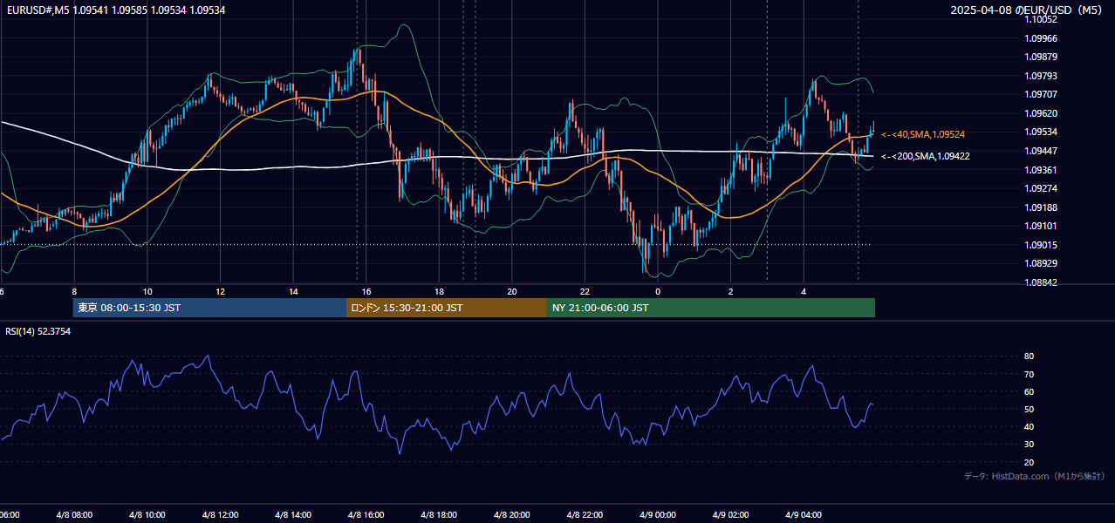This screenshot has height=523, width=1115.
Task: Click RSI scale value 60
Action: click(1029, 391)
